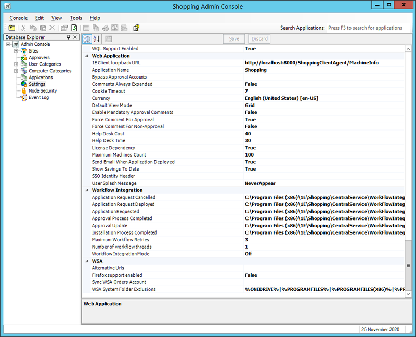Image resolution: width=416 pixels, height=337 pixels.
Task: Open the Help menu
Action: (95, 18)
